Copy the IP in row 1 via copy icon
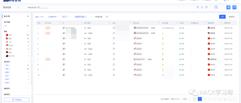 [64, 28]
